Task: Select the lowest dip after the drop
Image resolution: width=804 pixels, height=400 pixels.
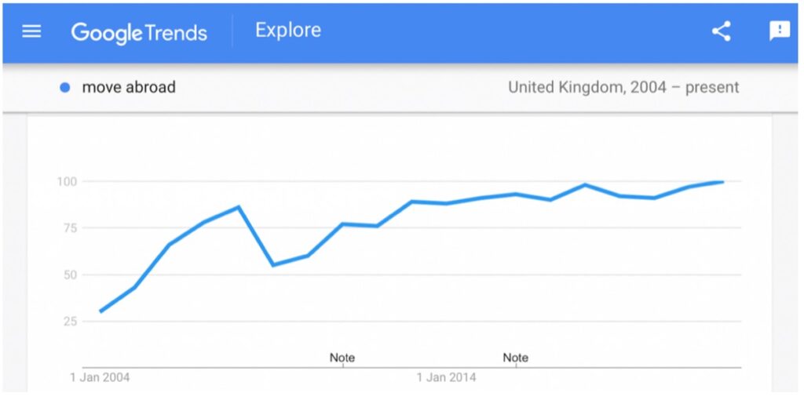Action: click(273, 265)
